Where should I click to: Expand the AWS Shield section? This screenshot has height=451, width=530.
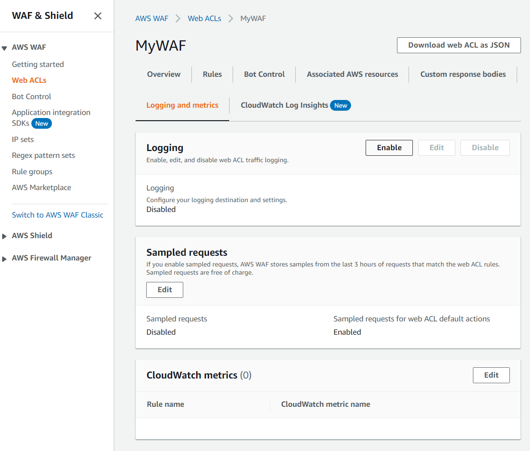(4, 236)
